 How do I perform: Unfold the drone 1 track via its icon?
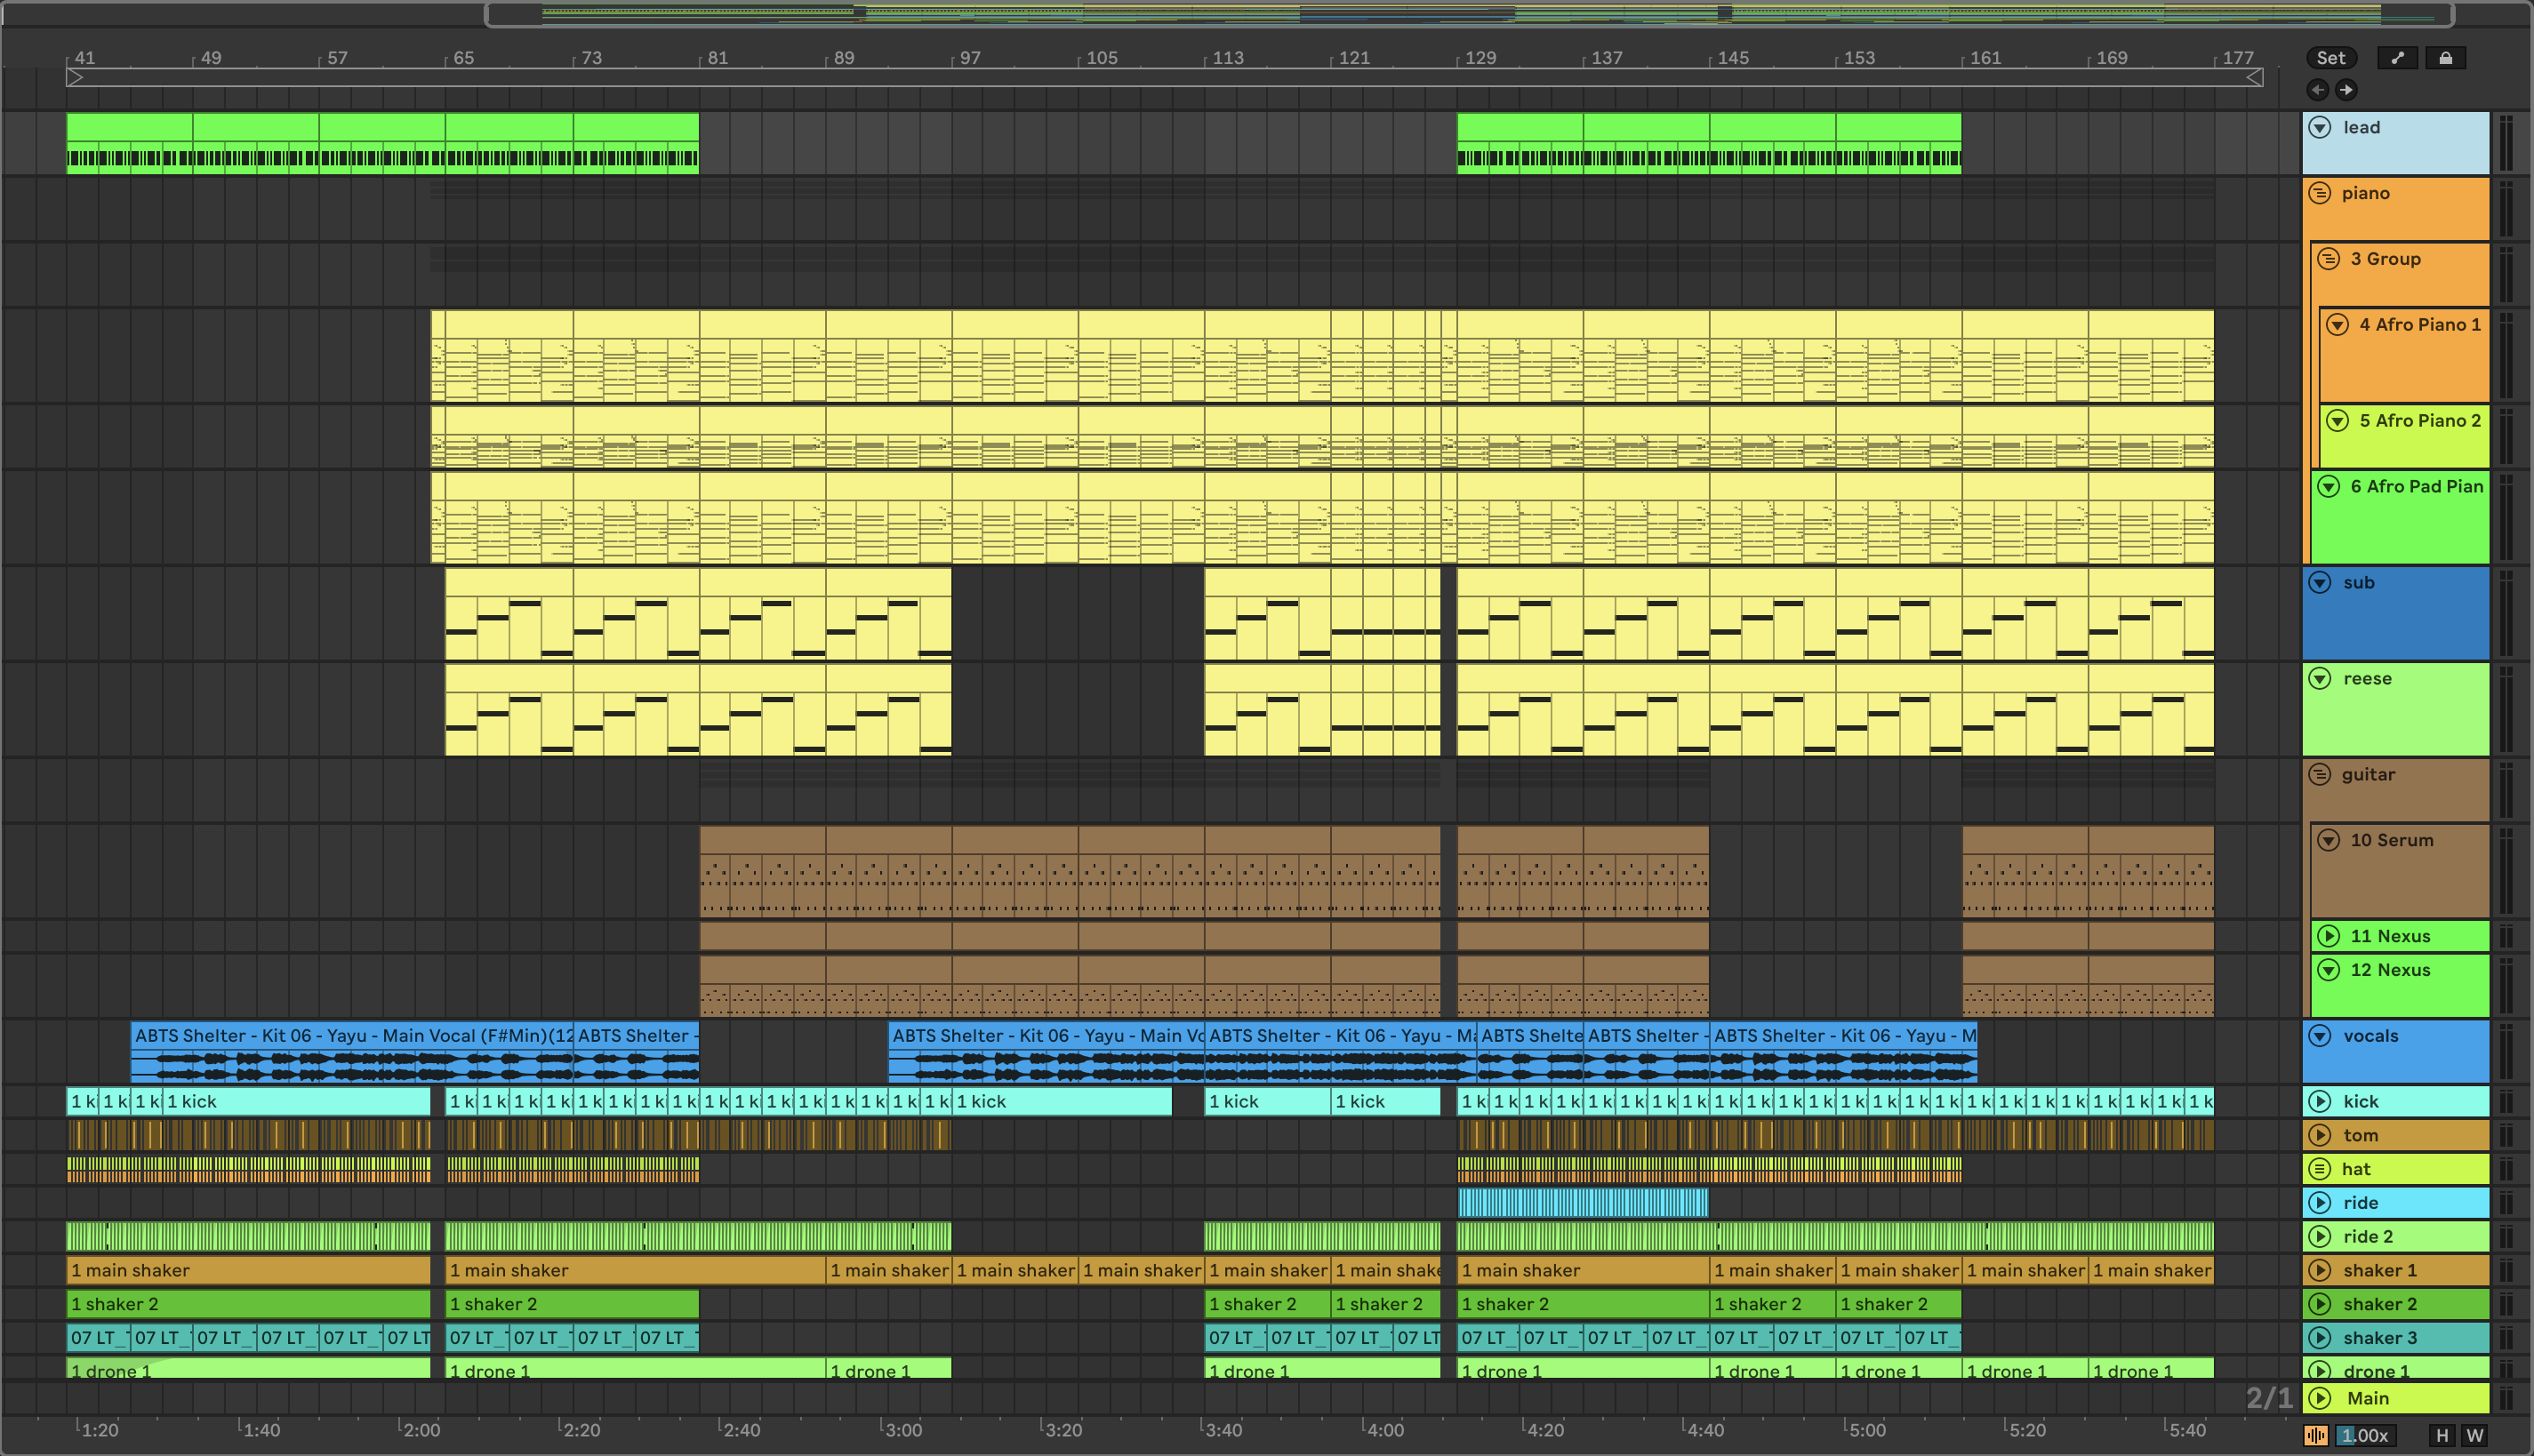(2320, 1371)
